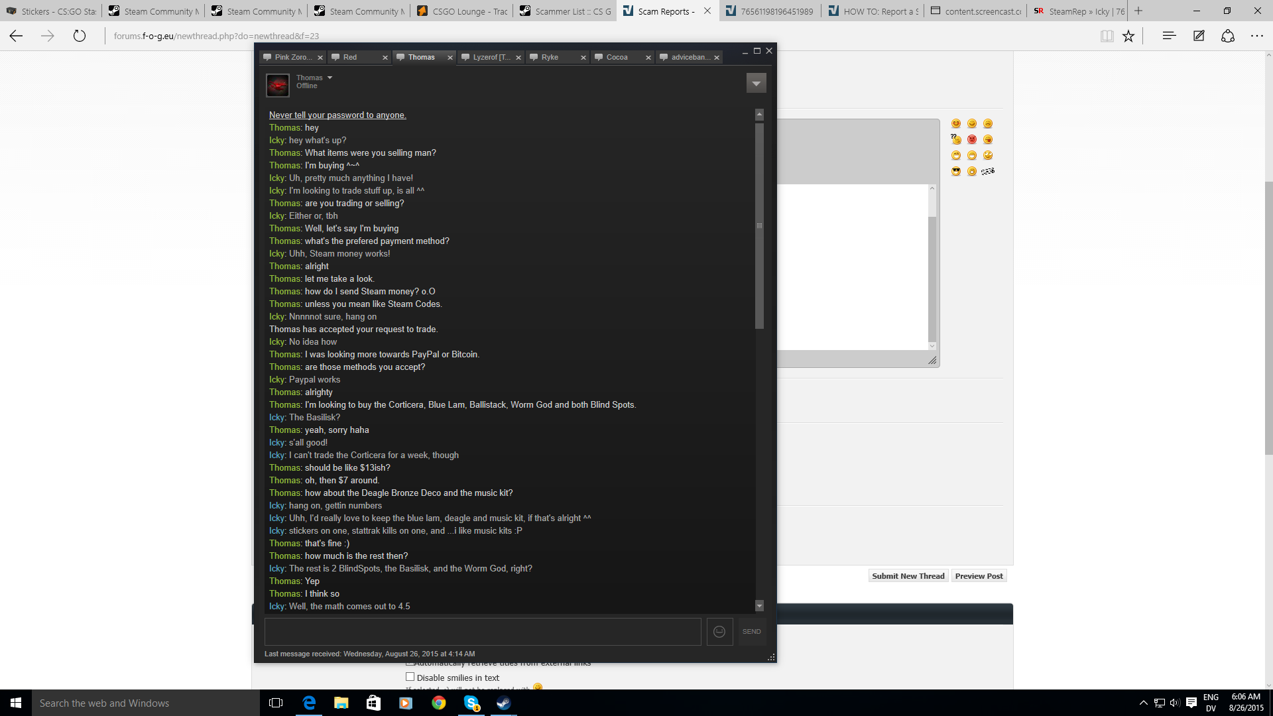
Task: Add page to favorites with star icon
Action: coord(1128,36)
